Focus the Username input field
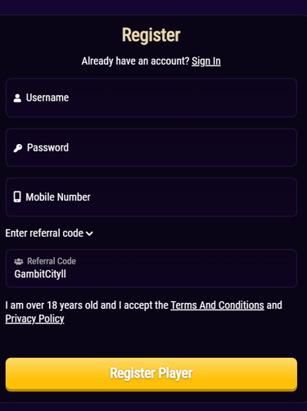This screenshot has width=307, height=411. coord(151,97)
